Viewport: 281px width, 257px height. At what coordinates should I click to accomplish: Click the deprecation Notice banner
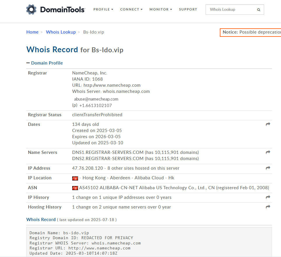(250, 32)
